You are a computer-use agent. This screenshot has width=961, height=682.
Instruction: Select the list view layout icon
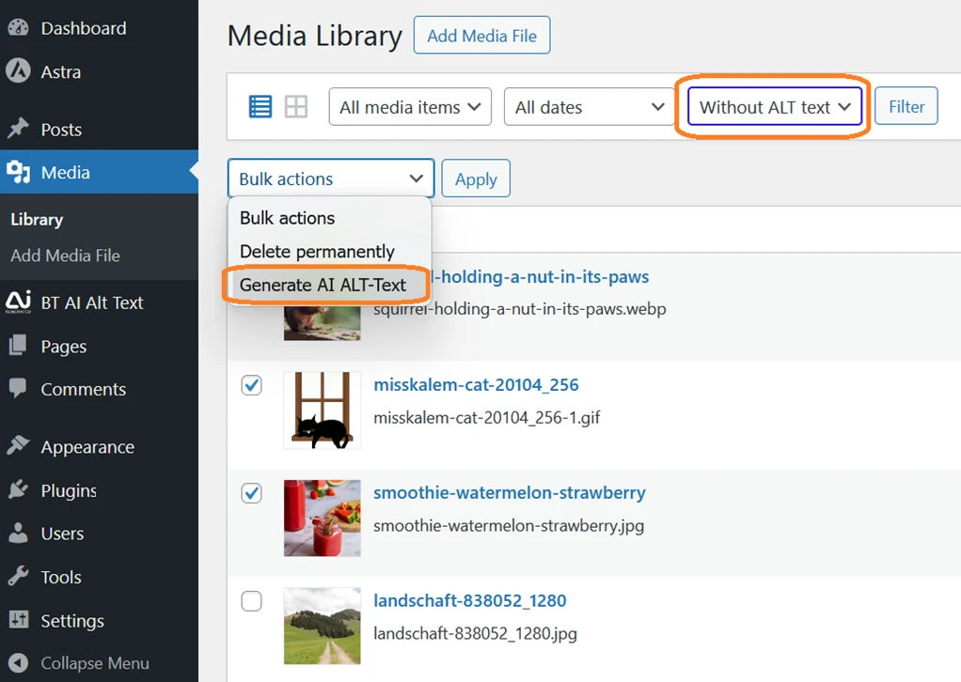260,106
